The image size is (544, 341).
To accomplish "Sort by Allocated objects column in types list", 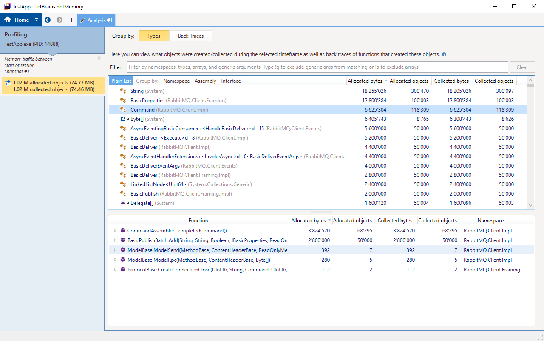I will (x=409, y=81).
